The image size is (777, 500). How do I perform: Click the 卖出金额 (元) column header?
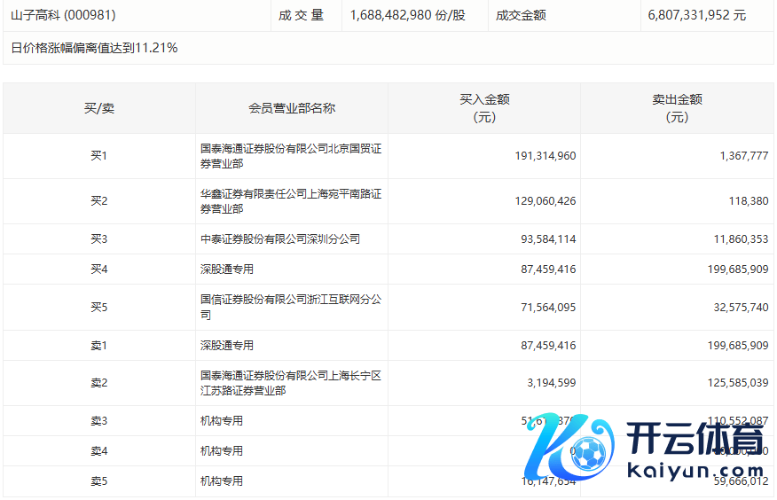(677, 108)
